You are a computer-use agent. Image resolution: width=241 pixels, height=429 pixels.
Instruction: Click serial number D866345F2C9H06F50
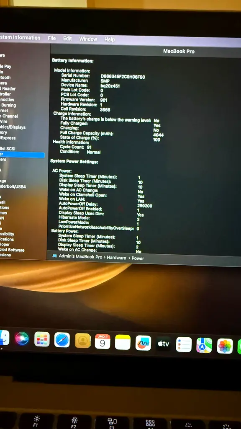[123, 77]
